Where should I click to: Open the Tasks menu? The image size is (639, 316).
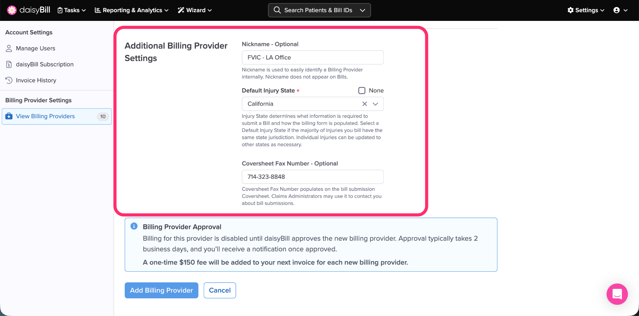click(72, 10)
